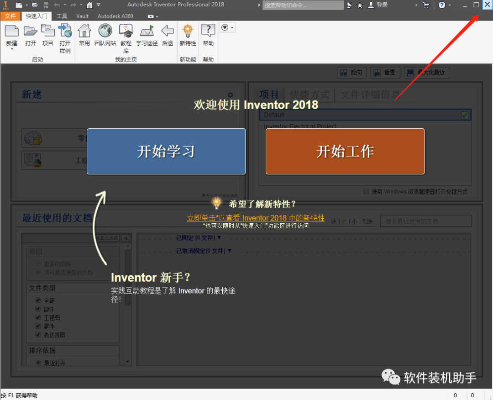Select the 文件详细信息 panel tab
Image resolution: width=493 pixels, height=400 pixels.
tap(370, 95)
